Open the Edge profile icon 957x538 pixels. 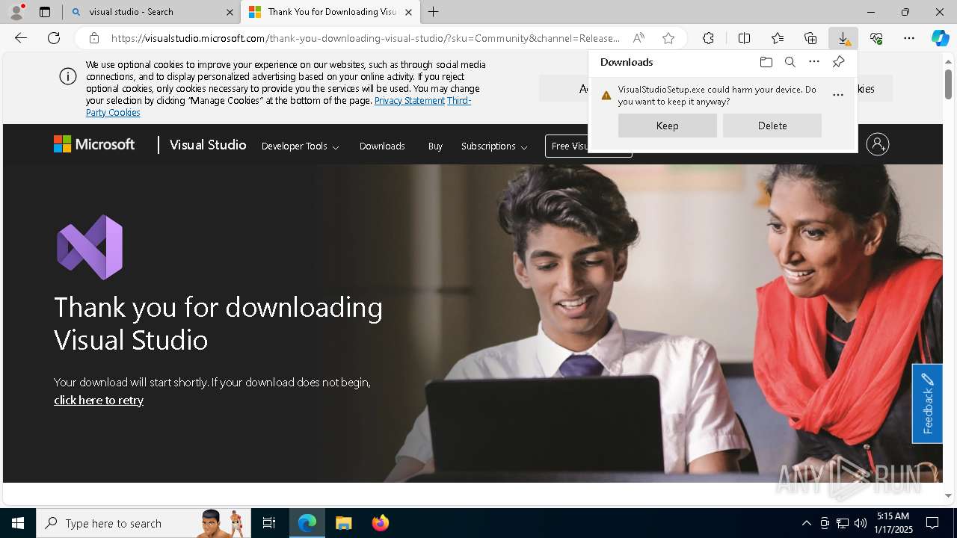(16, 12)
